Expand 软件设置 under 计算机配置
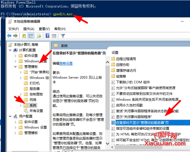 point(16,56)
